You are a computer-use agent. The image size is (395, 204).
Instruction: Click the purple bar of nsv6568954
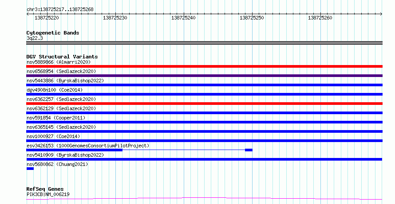(x=204, y=76)
